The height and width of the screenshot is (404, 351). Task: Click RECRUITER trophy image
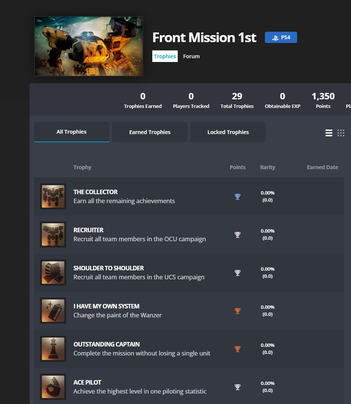pyautogui.click(x=53, y=234)
